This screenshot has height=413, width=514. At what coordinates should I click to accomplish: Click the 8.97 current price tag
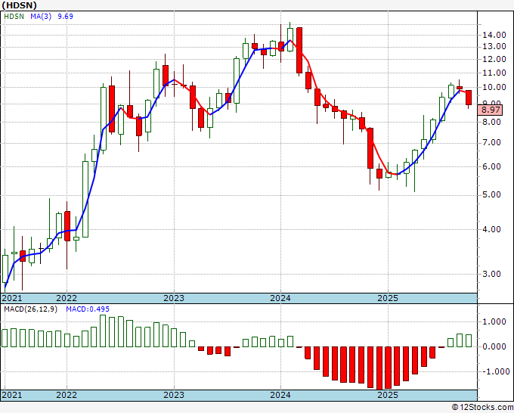(x=491, y=110)
